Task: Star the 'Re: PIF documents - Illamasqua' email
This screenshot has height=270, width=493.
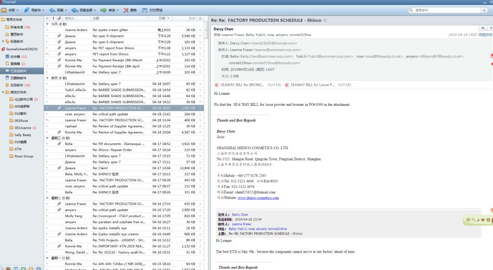Action: 200,144
